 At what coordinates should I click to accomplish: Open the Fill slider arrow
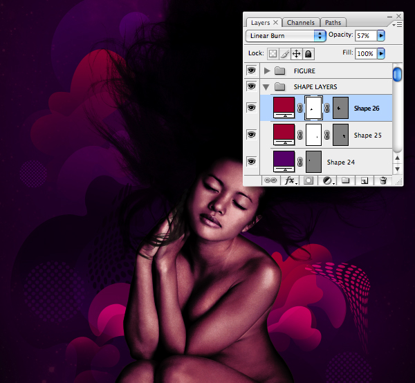point(381,53)
